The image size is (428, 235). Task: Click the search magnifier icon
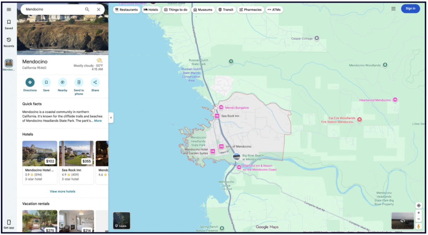point(87,9)
